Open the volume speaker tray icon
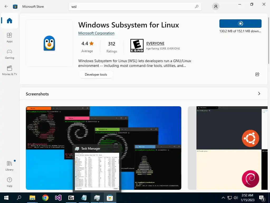 (x=236, y=198)
